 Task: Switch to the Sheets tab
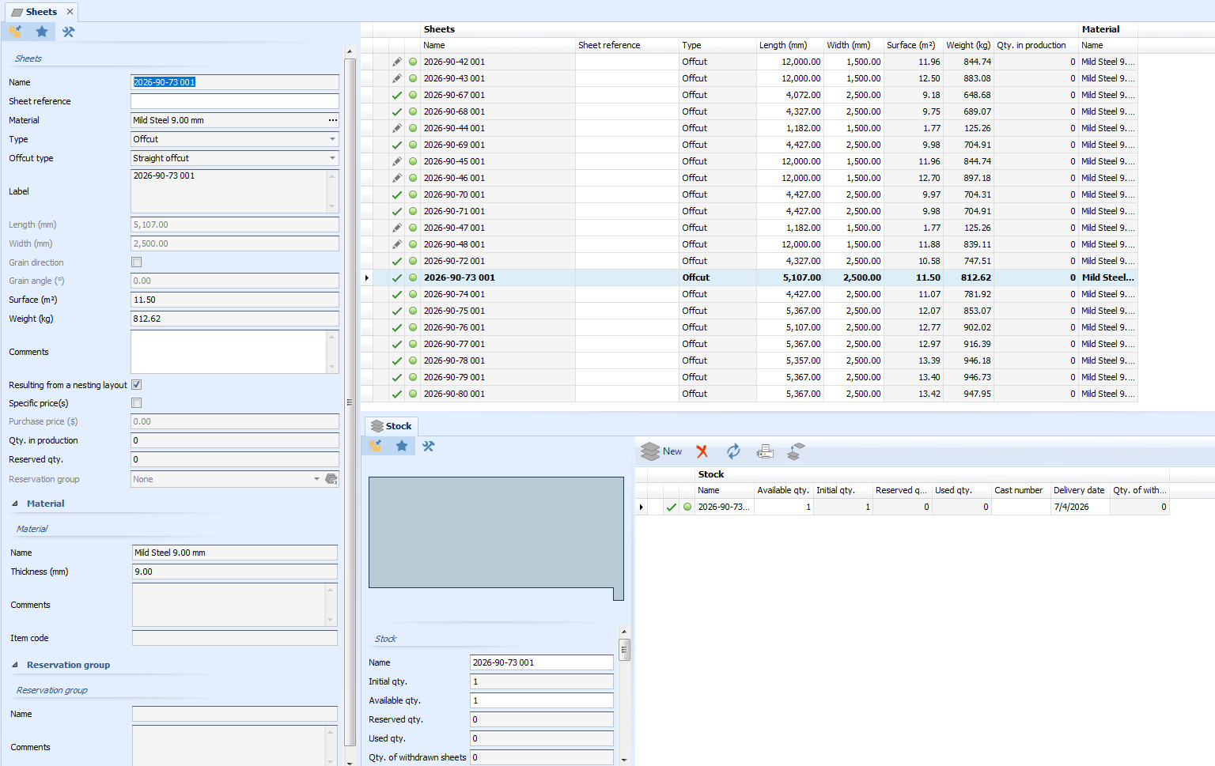point(41,12)
